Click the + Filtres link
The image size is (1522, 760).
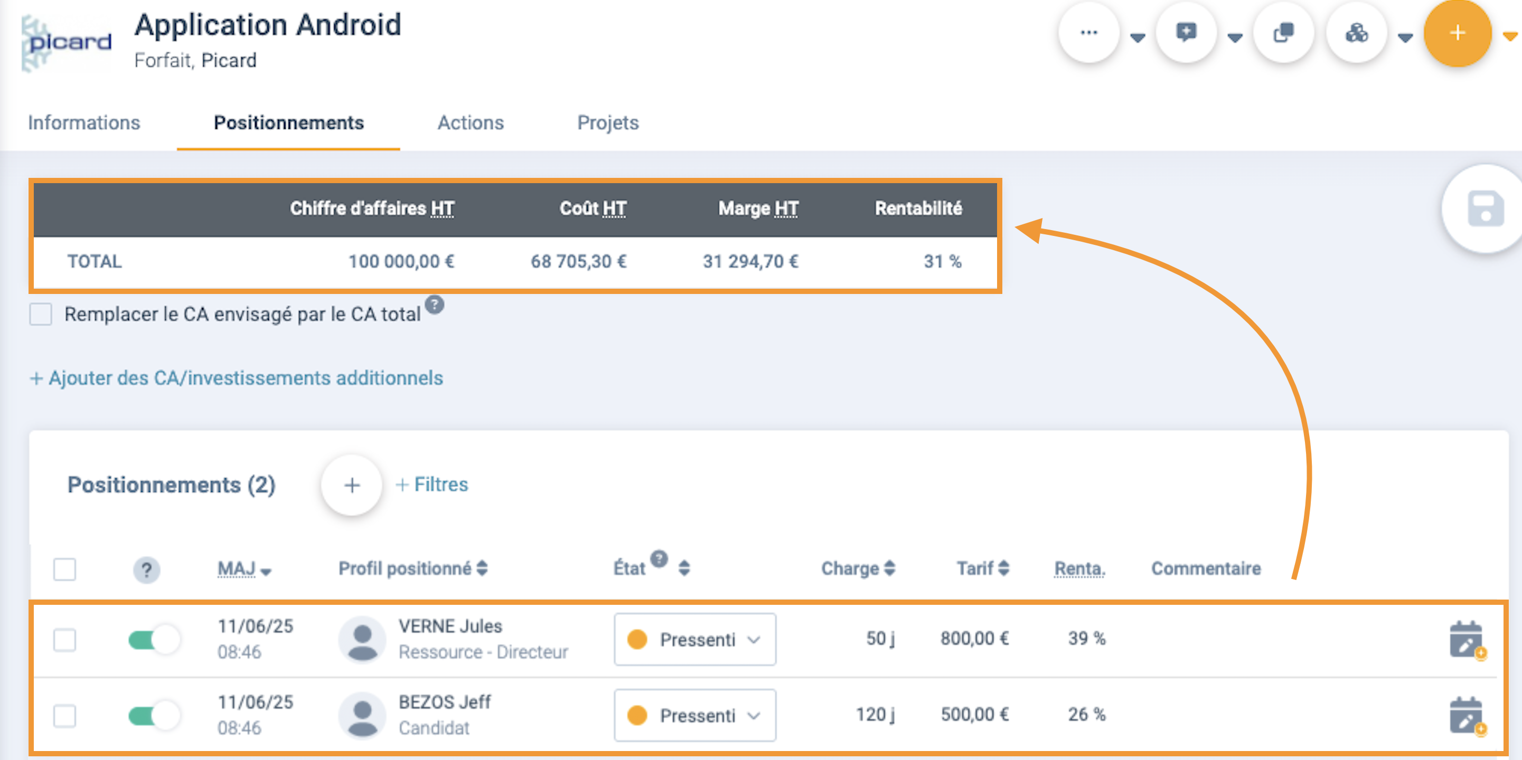[432, 484]
